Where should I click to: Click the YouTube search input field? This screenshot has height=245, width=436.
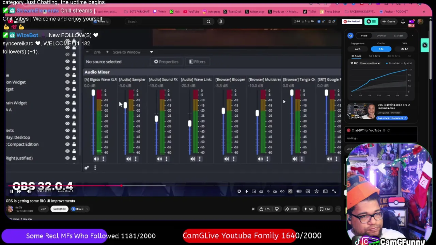[163, 21]
